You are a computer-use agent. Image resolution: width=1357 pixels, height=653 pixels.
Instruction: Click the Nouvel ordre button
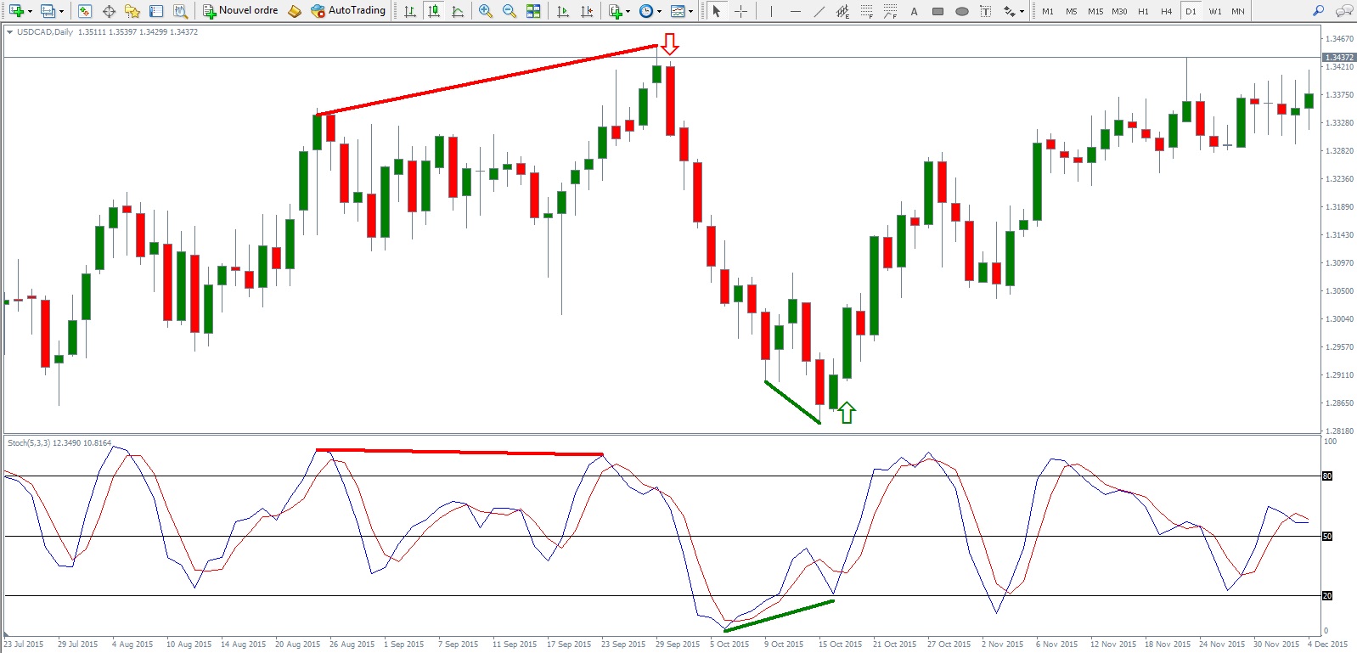tap(240, 11)
